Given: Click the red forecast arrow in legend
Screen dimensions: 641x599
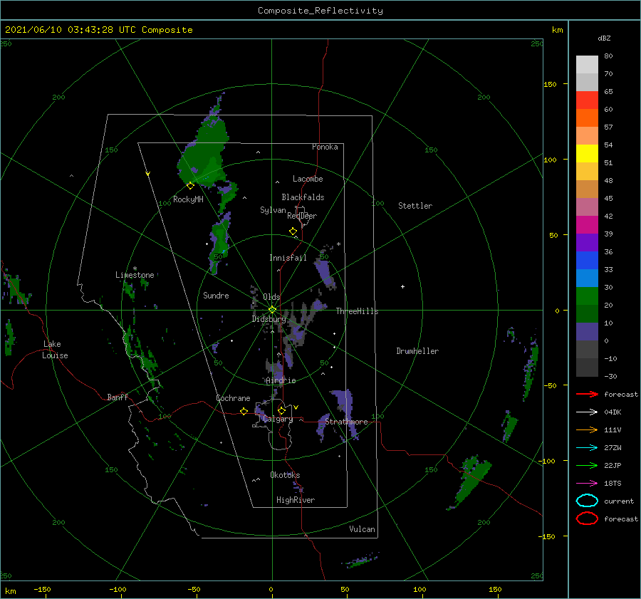Looking at the screenshot, I should tap(587, 394).
